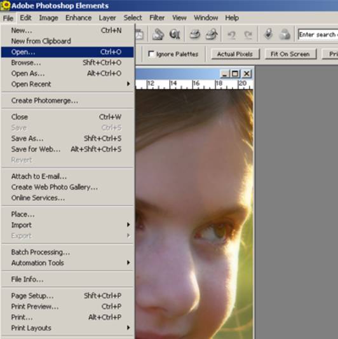Click the Step Forward redo arrow icon
This screenshot has height=339, width=338.
pyautogui.click(x=248, y=34)
